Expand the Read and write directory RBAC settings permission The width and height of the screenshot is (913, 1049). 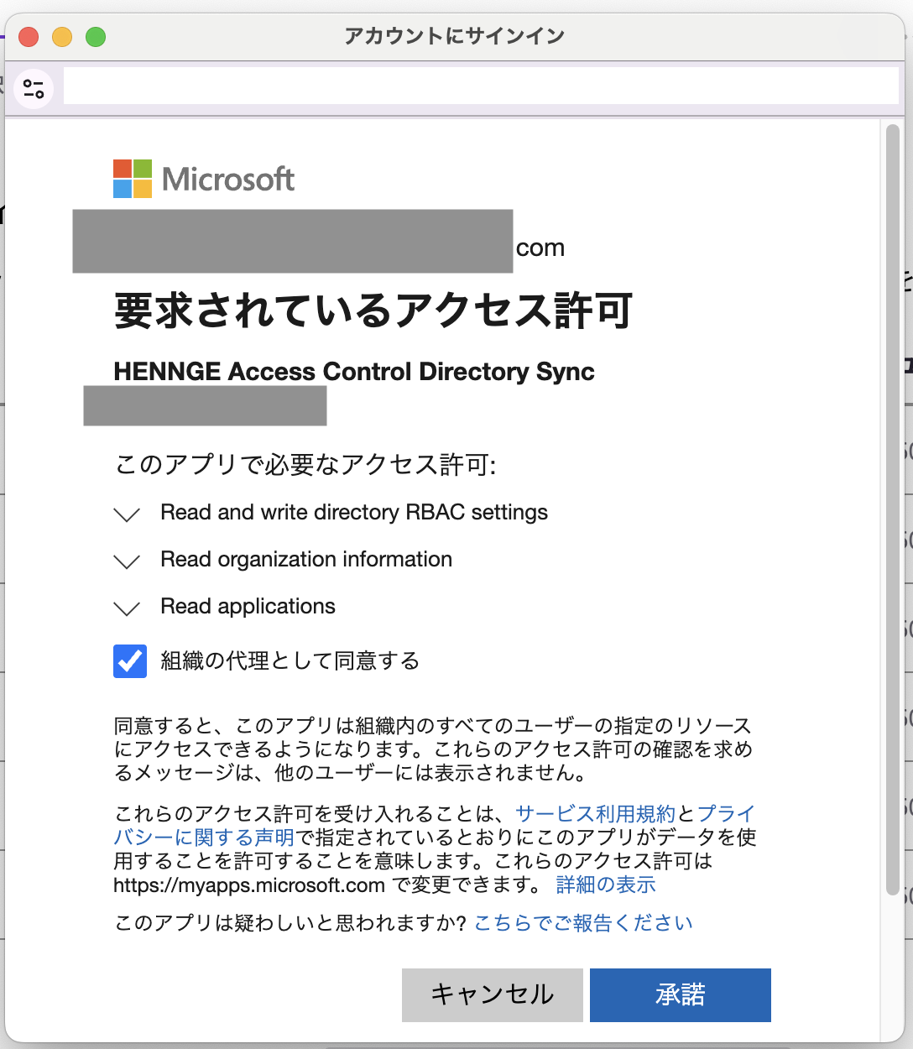click(x=126, y=514)
